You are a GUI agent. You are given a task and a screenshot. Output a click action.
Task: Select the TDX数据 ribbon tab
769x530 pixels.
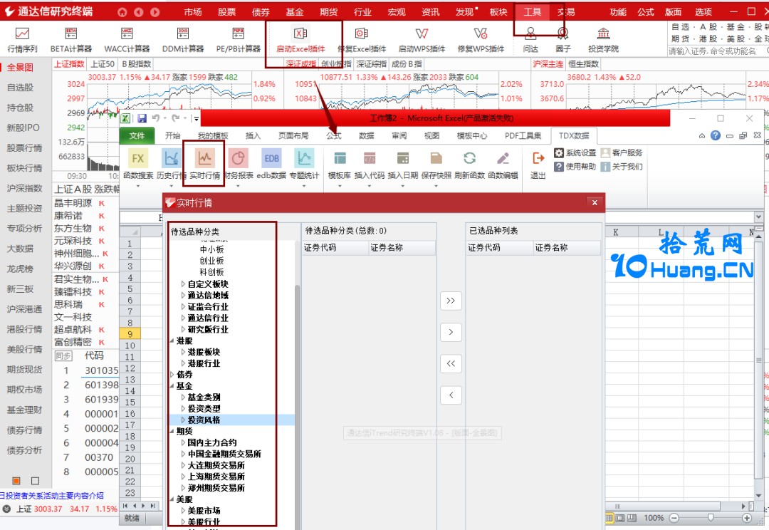573,135
